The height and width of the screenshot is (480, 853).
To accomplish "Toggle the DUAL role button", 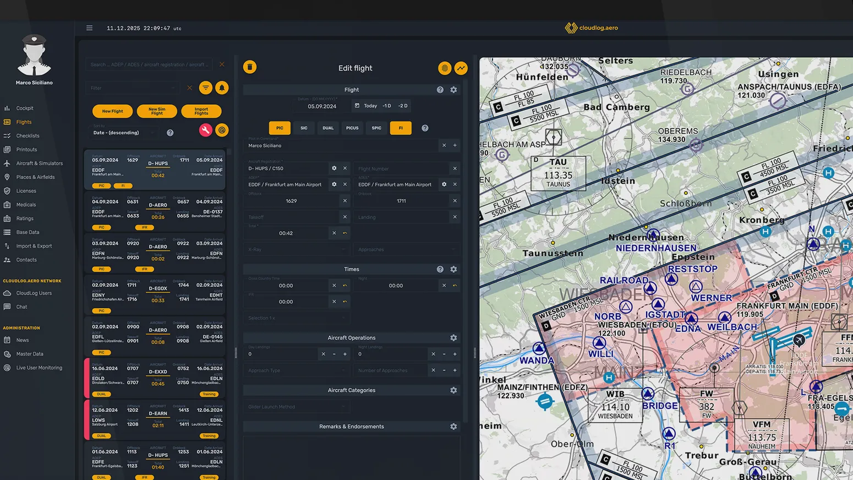I will [x=328, y=128].
